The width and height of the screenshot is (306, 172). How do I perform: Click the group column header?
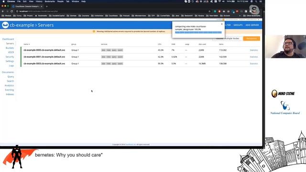(x=74, y=44)
